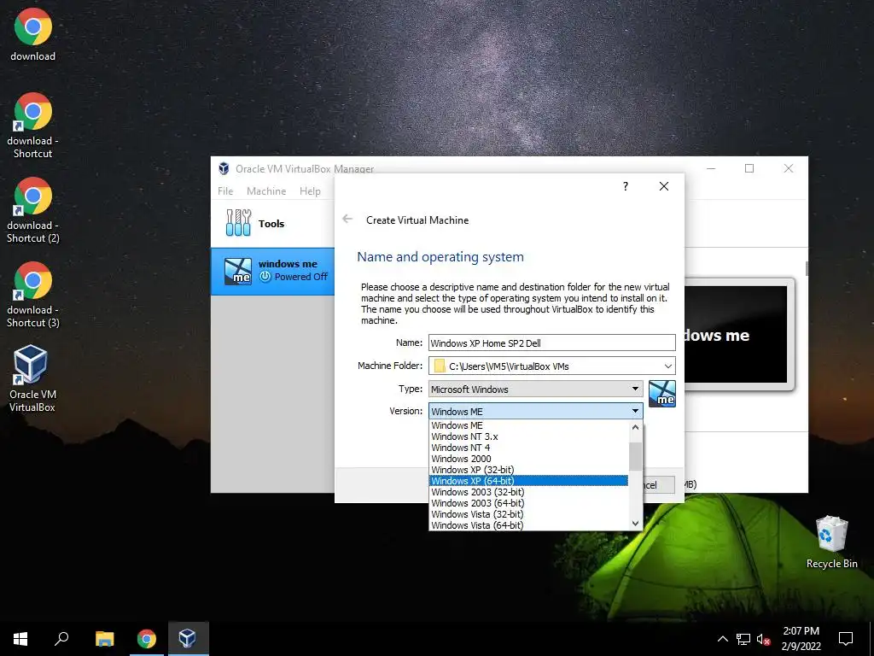Open Chrome from the taskbar
The image size is (874, 656).
point(147,639)
